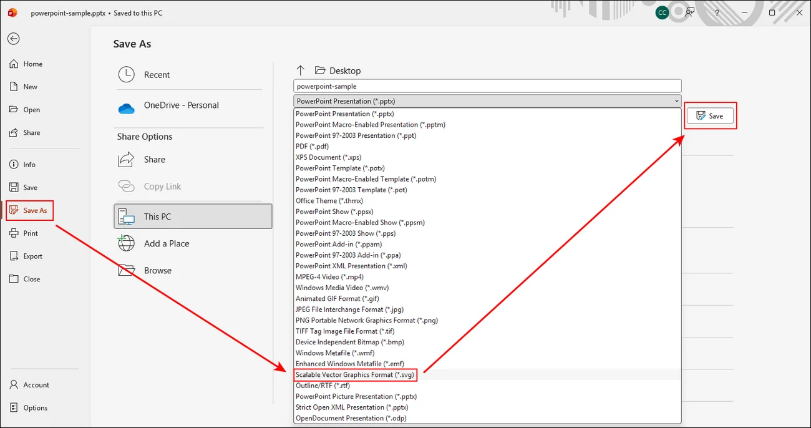Viewport: 811px width, 428px height.
Task: Choose PowerPoint Presentation (*.pptx) first list item
Action: 487,114
